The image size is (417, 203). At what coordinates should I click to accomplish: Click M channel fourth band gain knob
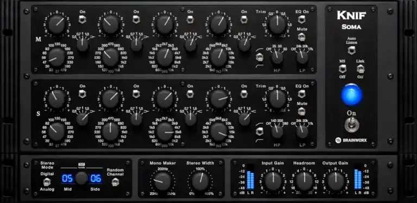[219, 24]
